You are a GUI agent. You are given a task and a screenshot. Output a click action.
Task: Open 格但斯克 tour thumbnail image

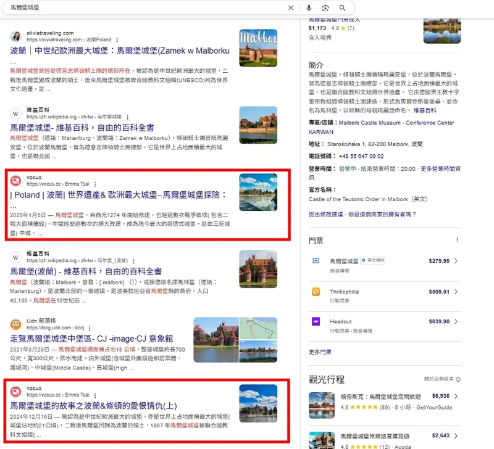pos(322,405)
